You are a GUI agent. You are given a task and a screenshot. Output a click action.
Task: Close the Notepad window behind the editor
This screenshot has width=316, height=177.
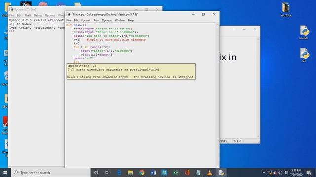[x=255, y=29]
